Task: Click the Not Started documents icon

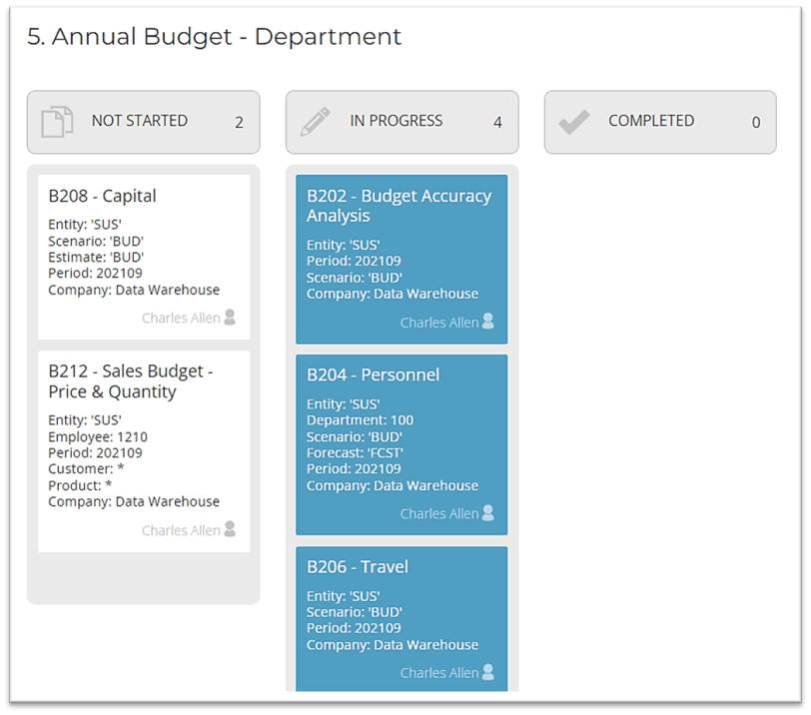Action: click(57, 122)
